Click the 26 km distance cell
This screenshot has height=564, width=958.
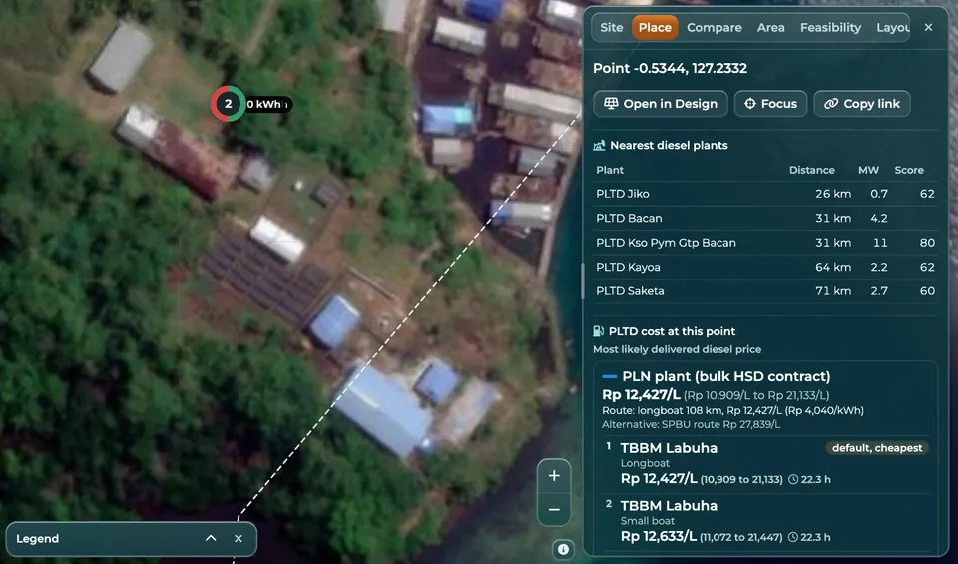click(832, 194)
